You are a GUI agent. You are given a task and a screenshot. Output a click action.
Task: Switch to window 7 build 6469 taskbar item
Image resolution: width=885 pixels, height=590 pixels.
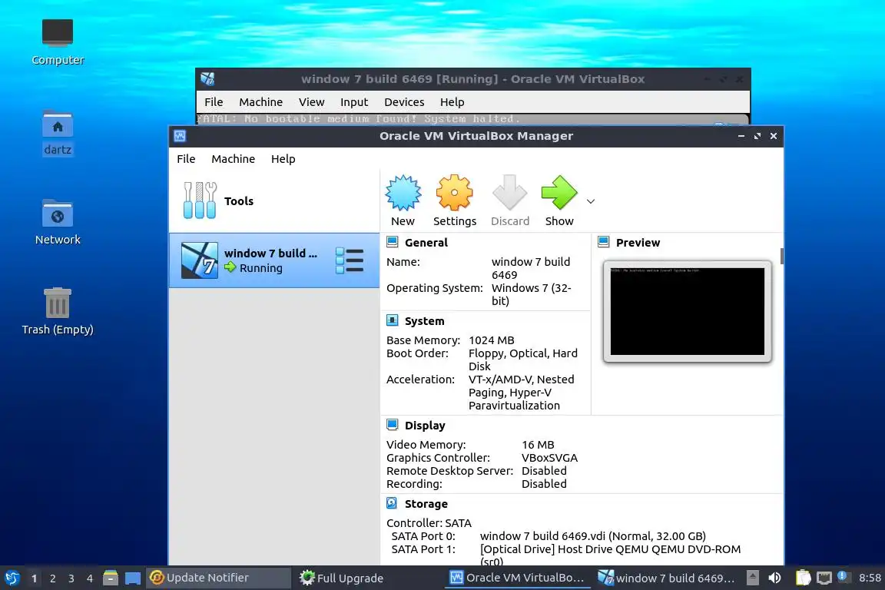667,578
